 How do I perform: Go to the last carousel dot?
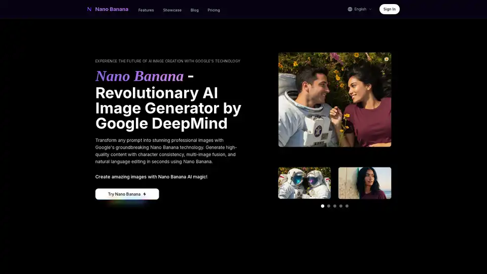347,206
